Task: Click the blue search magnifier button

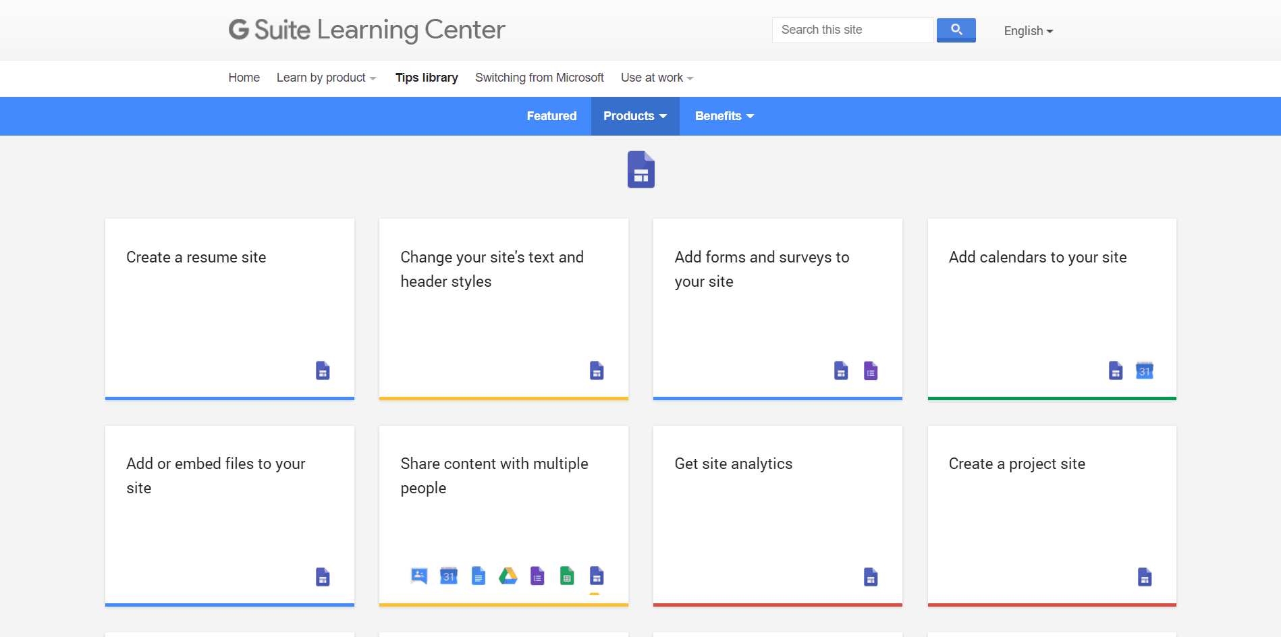Action: 956,30
